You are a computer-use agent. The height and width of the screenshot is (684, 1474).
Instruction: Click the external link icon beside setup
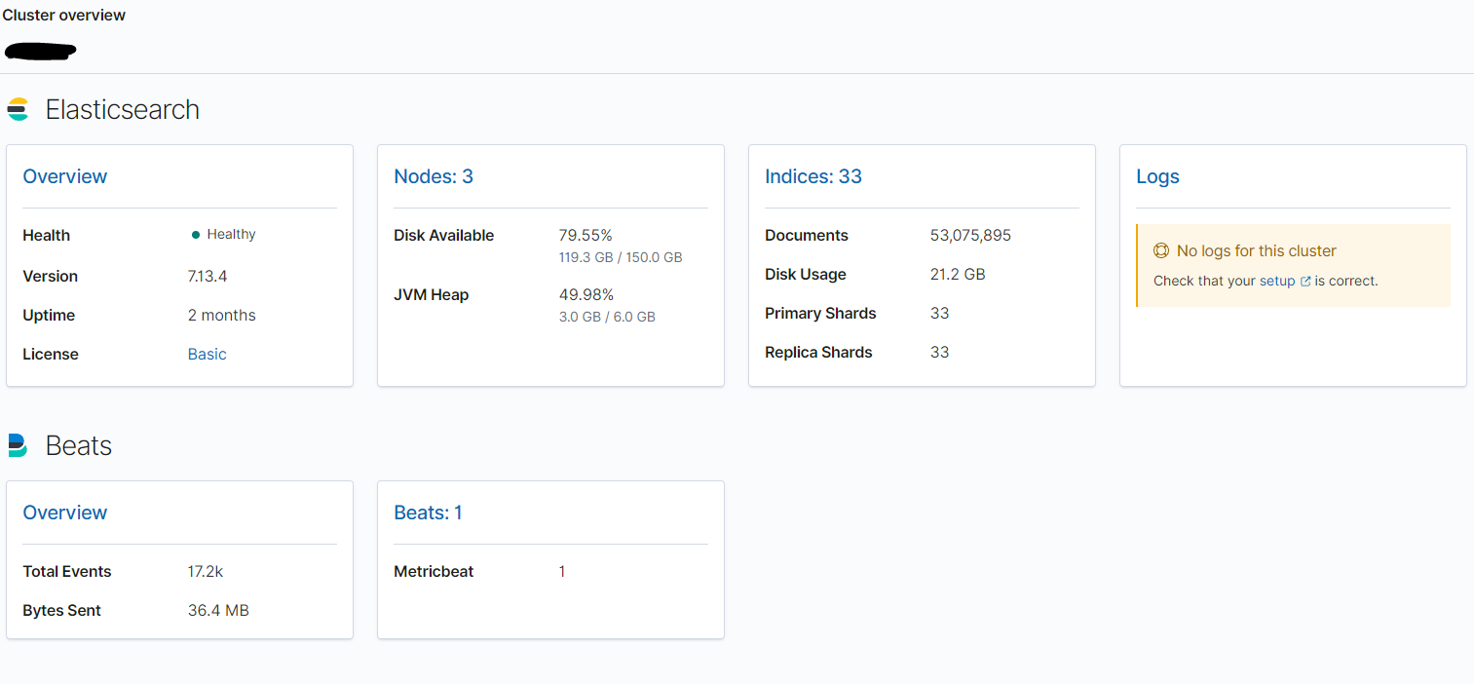tap(1305, 282)
